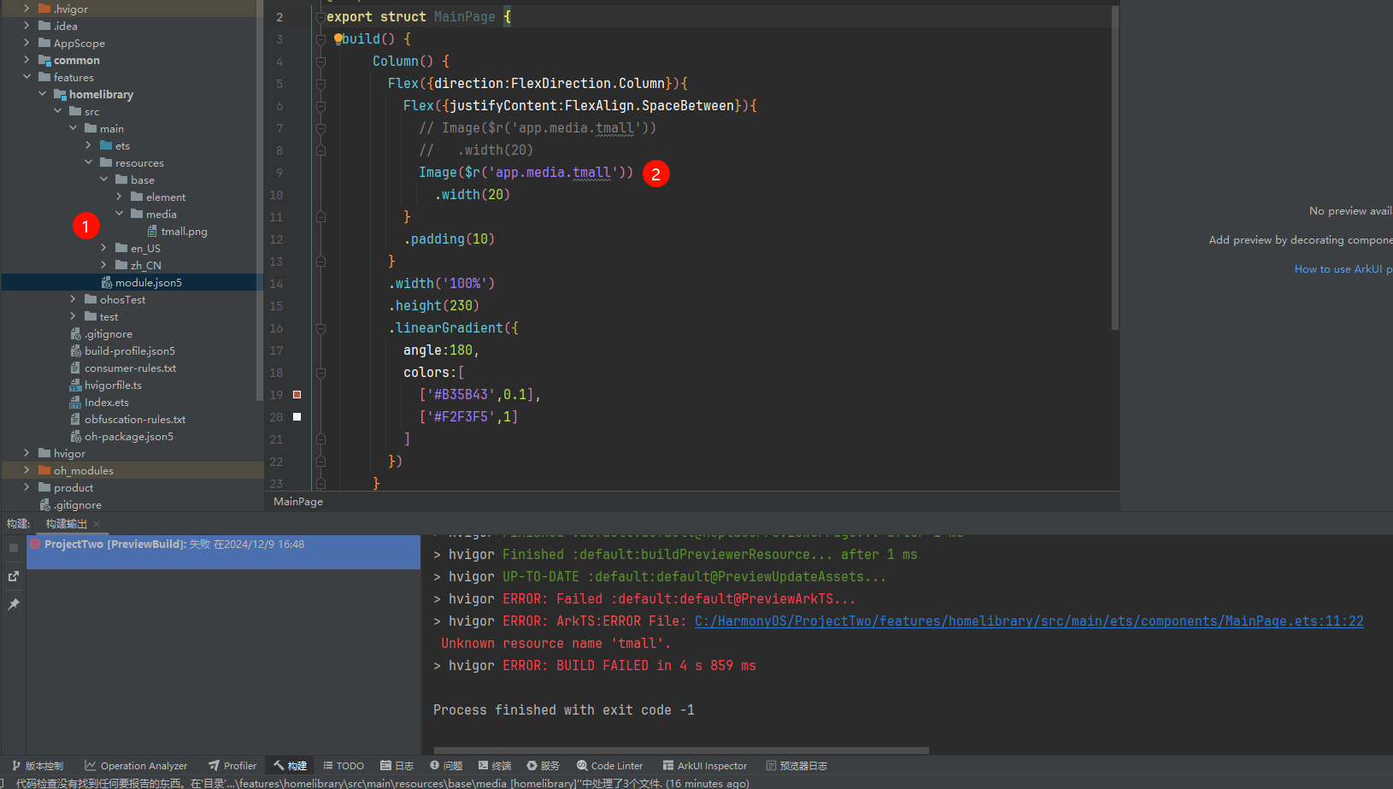Toggle folding of the Flex justifyContent block
The height and width of the screenshot is (789, 1393).
click(320, 106)
